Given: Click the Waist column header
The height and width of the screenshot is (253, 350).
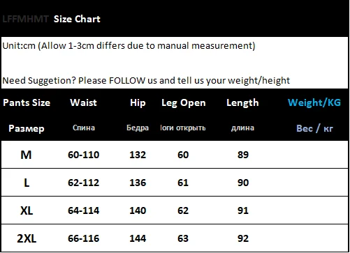Looking at the screenshot, I should [x=83, y=102].
